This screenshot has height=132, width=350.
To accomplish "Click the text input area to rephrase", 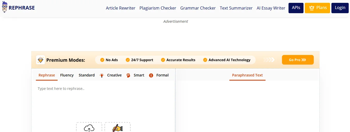I will 103,101.
